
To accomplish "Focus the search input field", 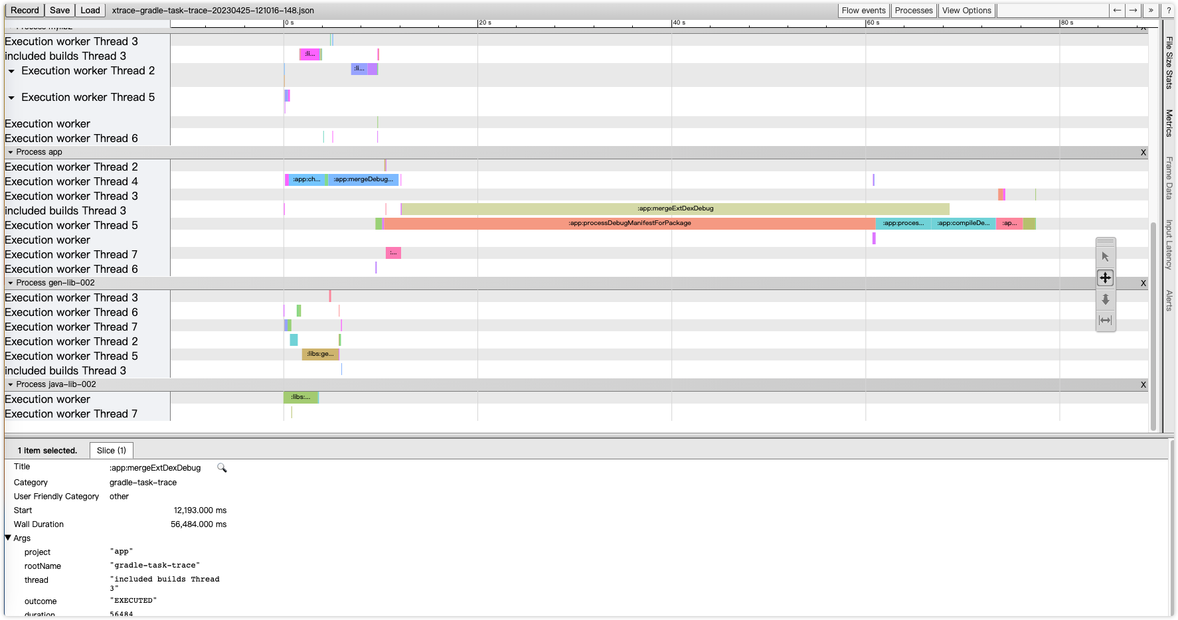I will (1053, 10).
